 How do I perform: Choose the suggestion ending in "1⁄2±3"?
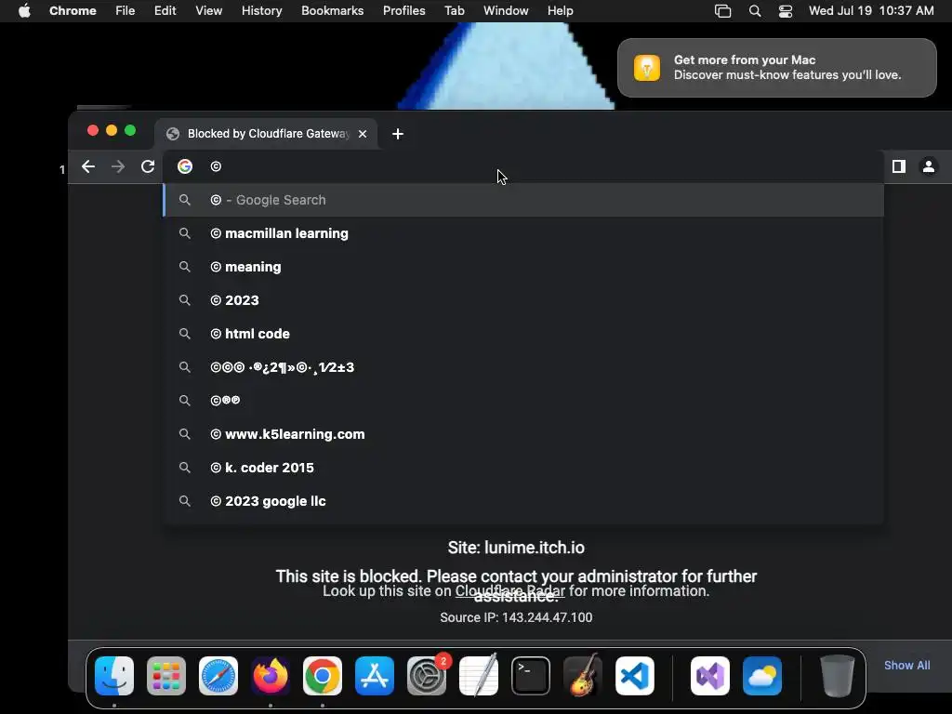523,366
